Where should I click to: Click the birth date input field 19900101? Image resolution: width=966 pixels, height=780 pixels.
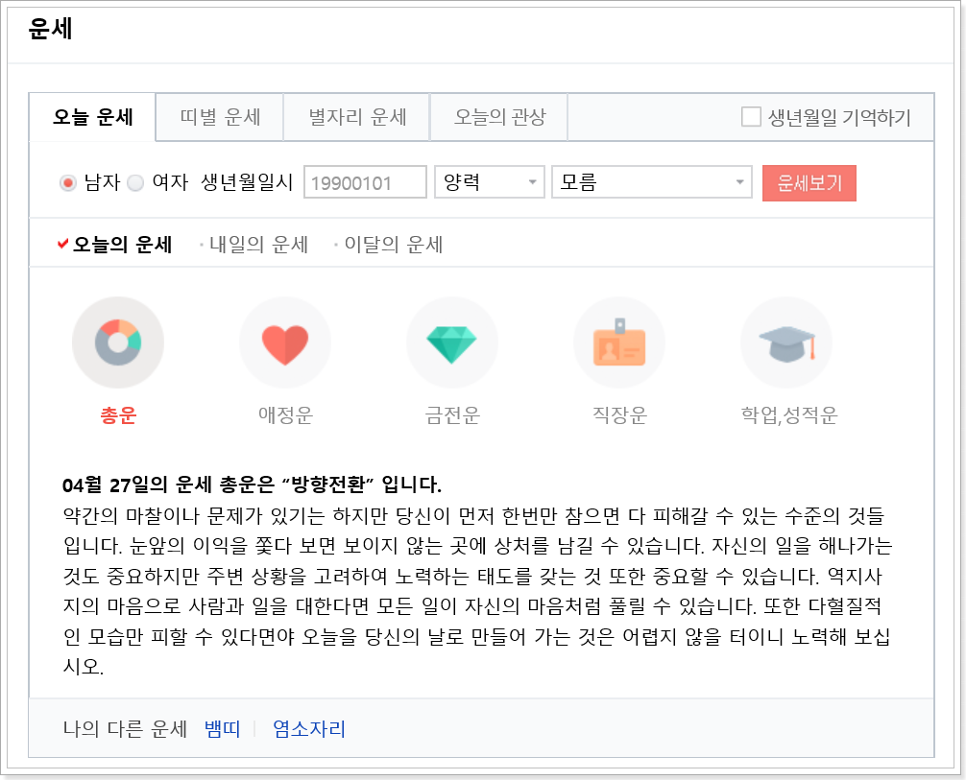click(365, 182)
